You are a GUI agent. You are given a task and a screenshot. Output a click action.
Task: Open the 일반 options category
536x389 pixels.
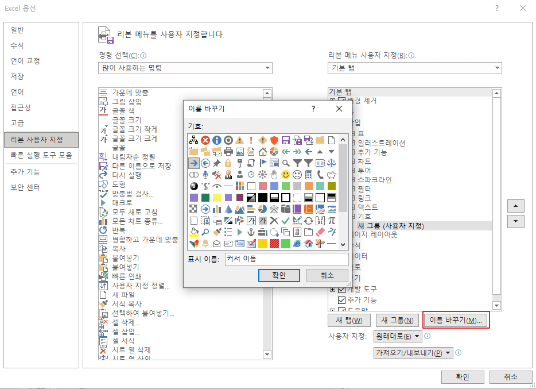[17, 30]
